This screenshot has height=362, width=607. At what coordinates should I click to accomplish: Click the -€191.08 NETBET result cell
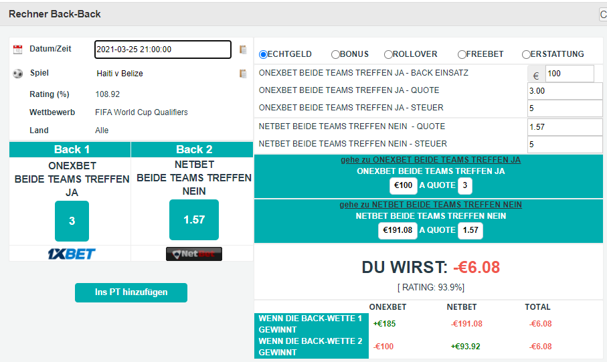[467, 324]
